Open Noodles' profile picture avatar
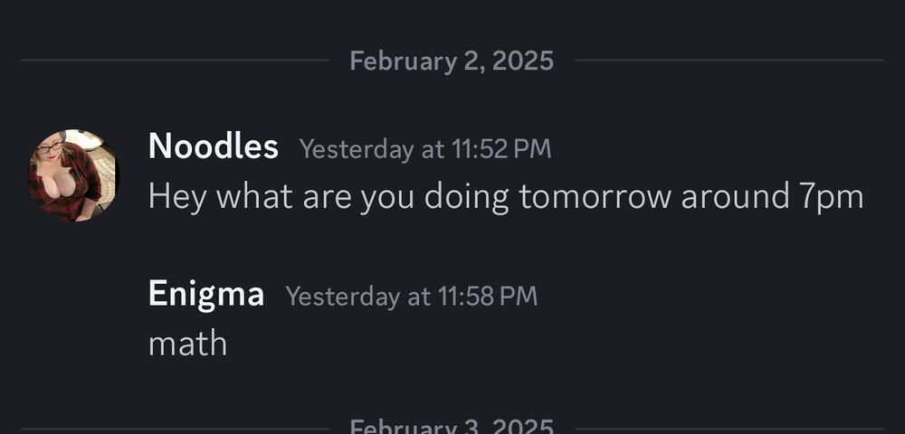Image resolution: width=905 pixels, height=434 pixels. (73, 175)
